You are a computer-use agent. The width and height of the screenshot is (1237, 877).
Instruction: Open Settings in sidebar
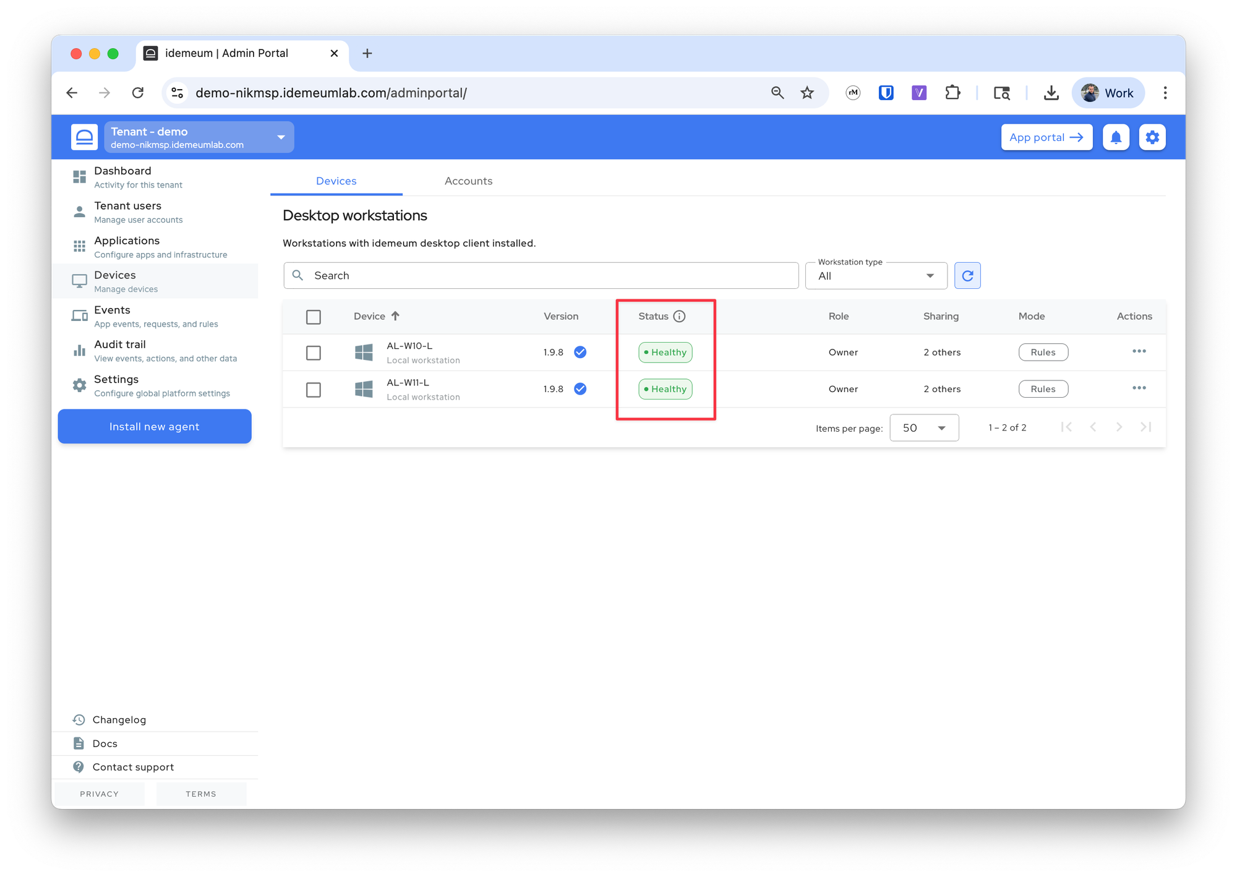[x=155, y=385]
